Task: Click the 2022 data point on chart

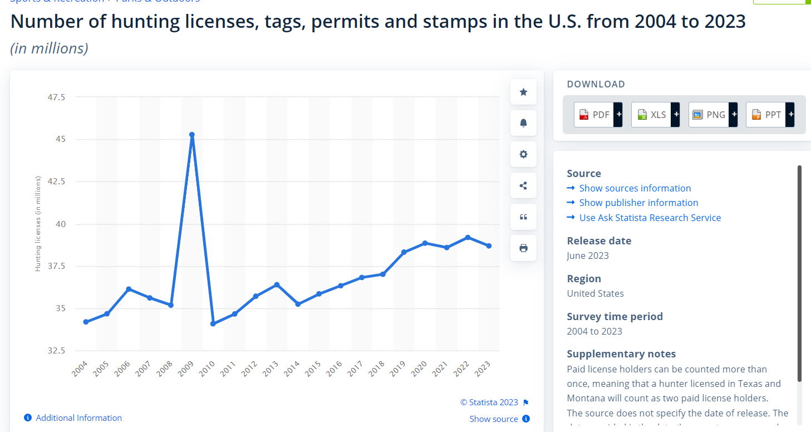Action: coord(468,238)
